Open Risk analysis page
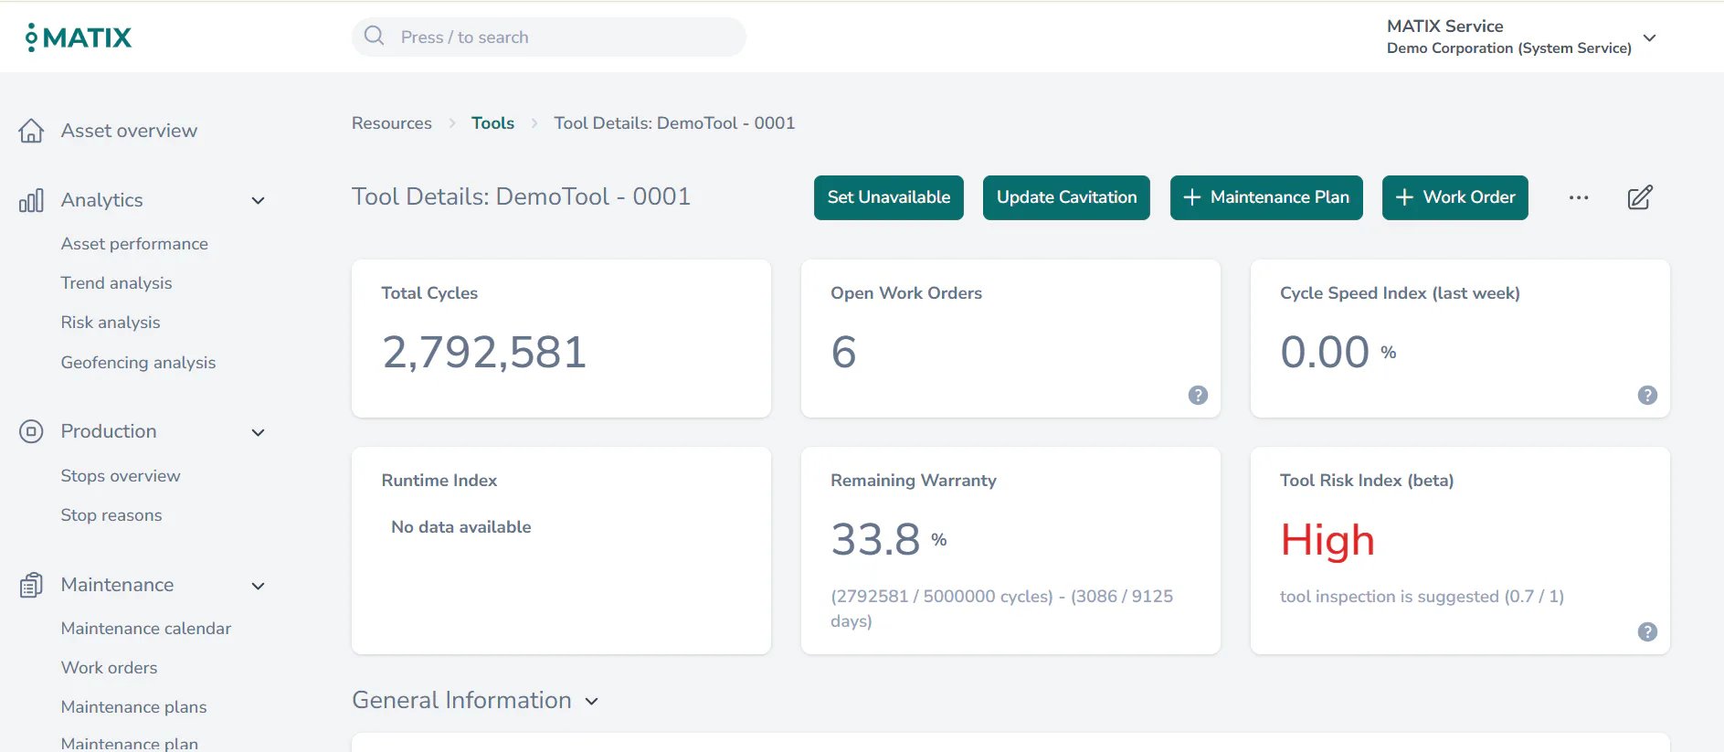 (111, 323)
